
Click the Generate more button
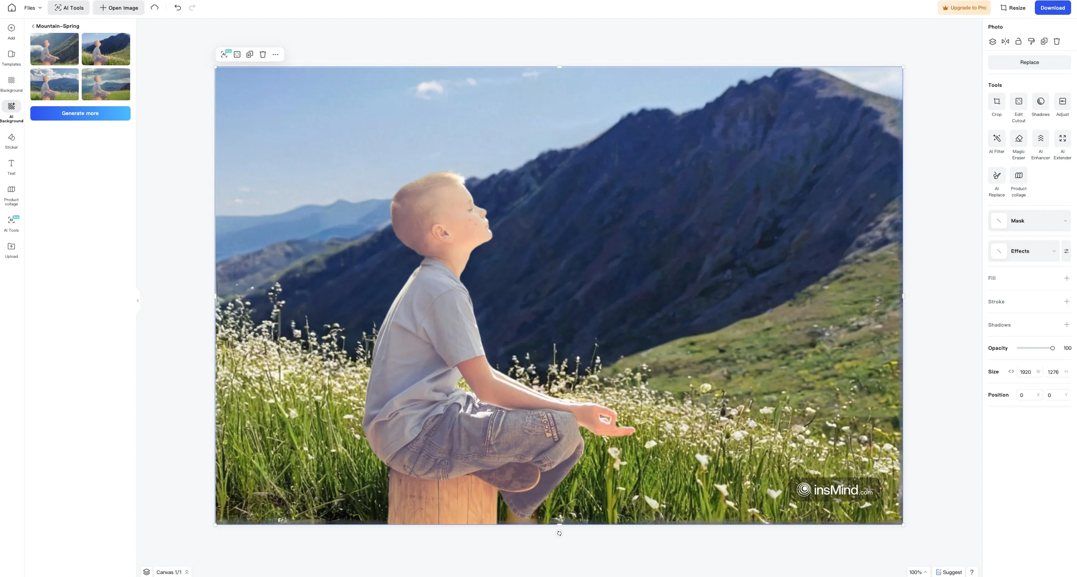pyautogui.click(x=80, y=113)
